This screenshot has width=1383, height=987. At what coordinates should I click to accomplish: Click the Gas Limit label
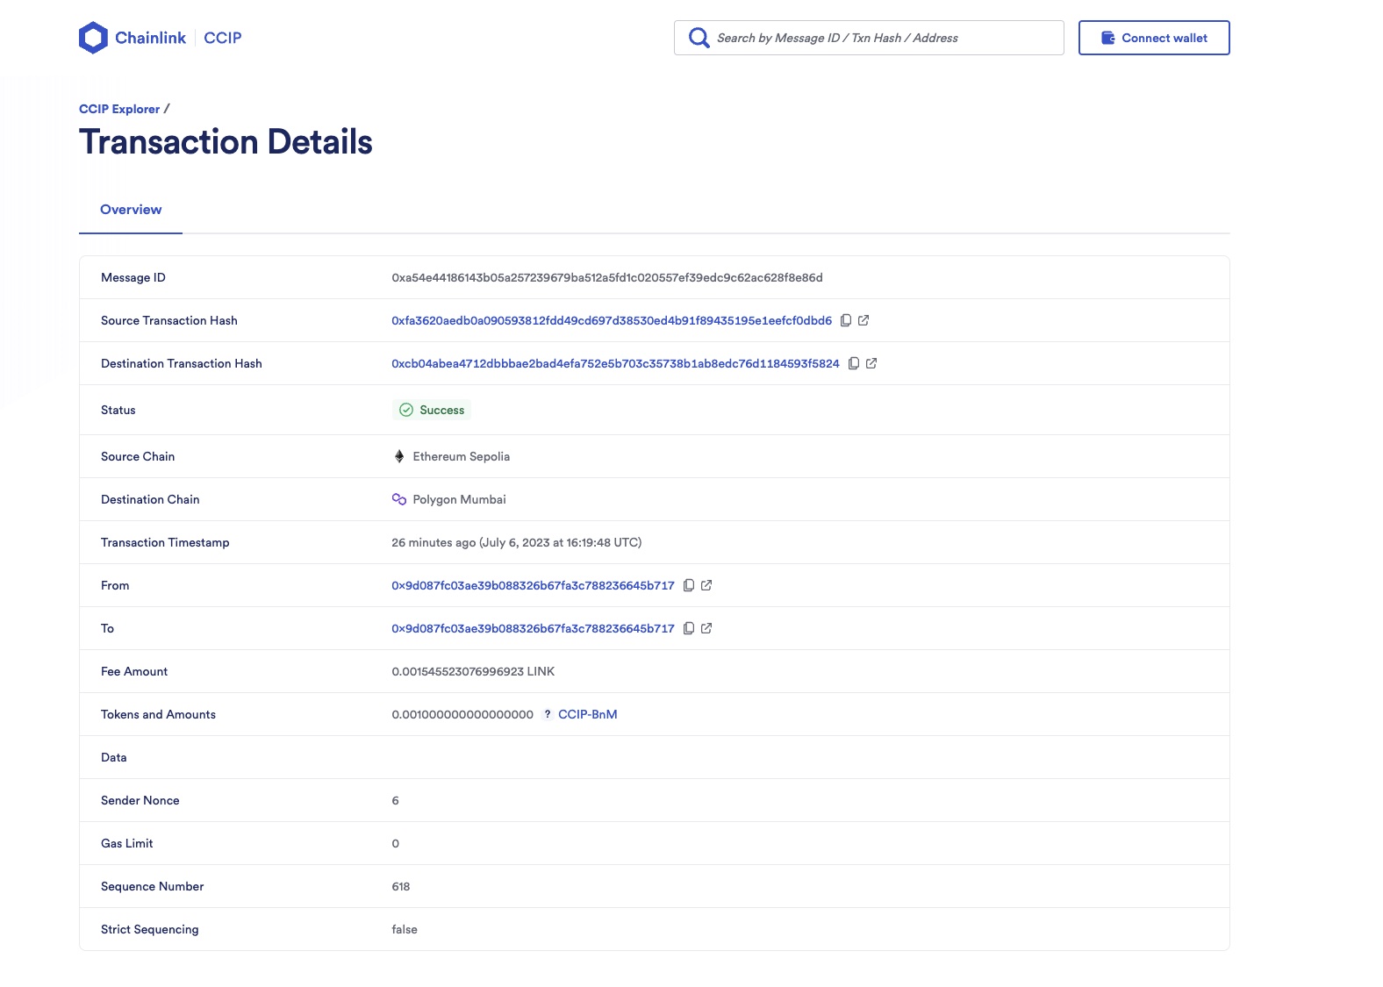pyautogui.click(x=127, y=843)
